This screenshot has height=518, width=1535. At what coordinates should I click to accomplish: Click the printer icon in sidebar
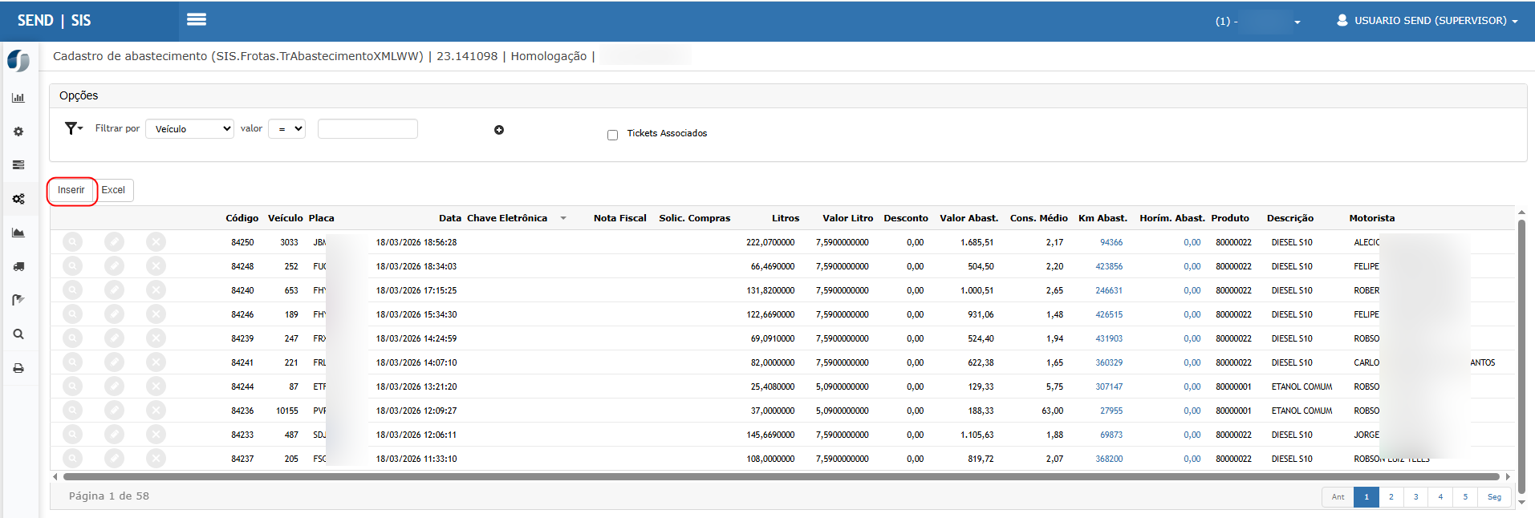click(x=18, y=368)
